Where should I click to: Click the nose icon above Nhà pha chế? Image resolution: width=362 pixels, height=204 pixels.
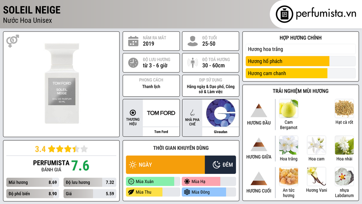pos(192,113)
